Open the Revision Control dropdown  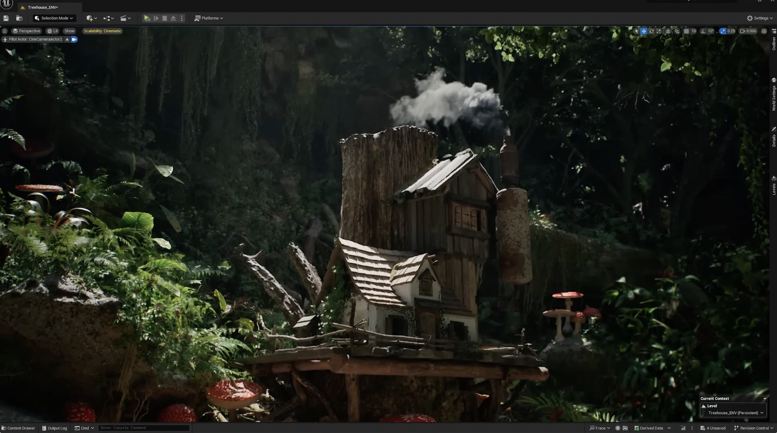point(752,428)
